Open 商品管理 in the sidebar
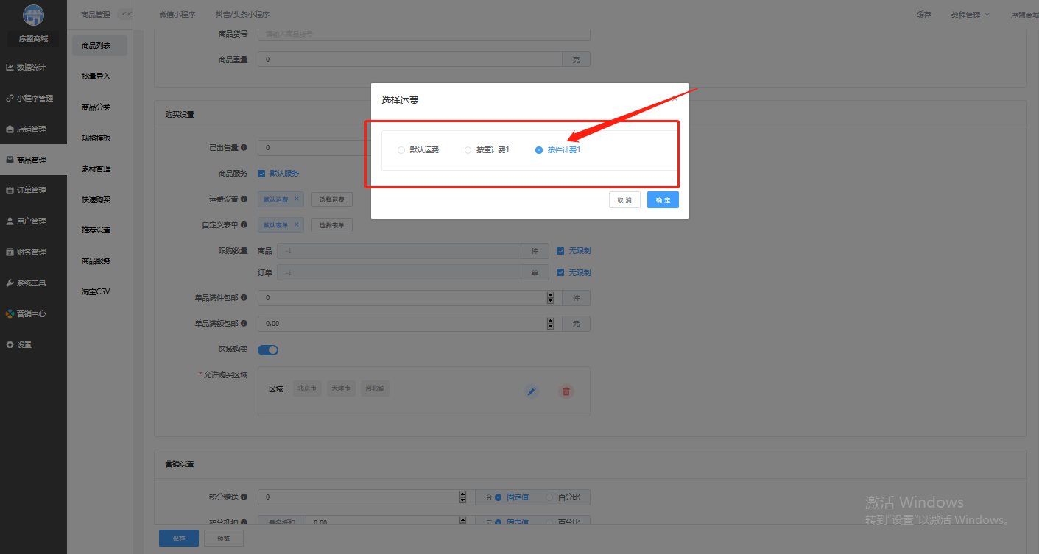Screen dimensions: 1039x554 (x=33, y=160)
